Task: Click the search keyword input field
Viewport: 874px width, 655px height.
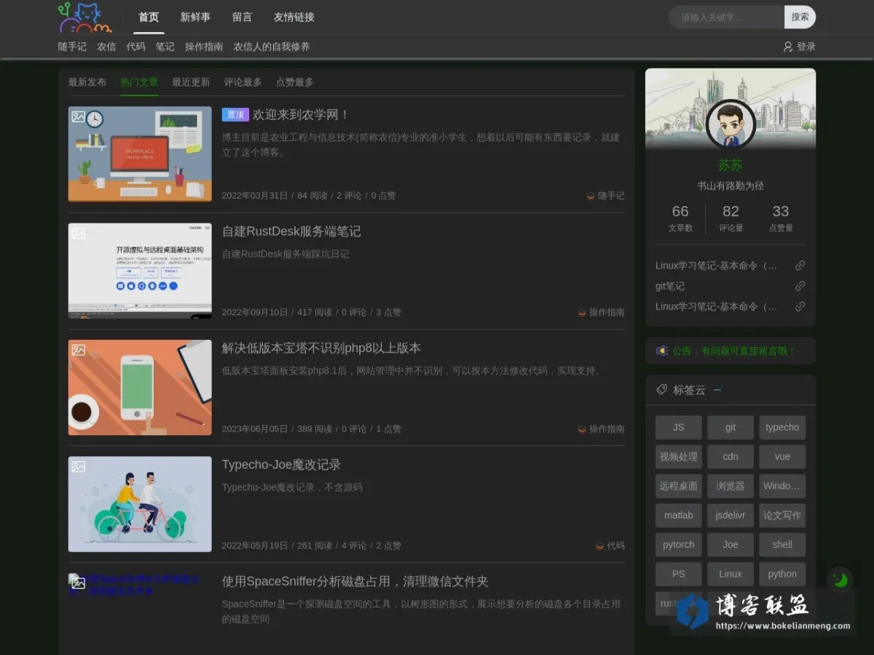Action: [x=726, y=17]
